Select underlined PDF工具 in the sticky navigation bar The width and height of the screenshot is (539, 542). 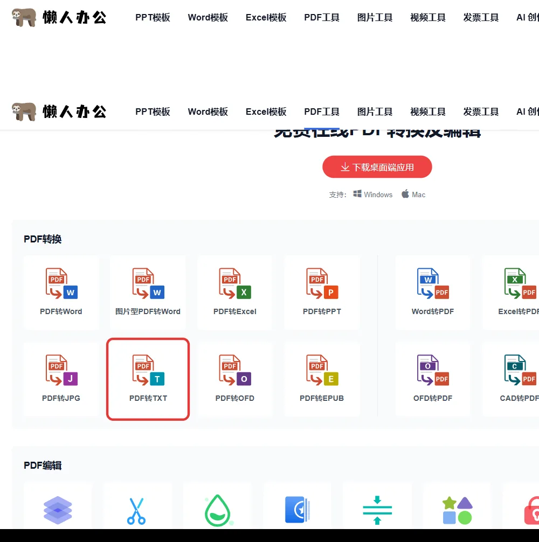coord(322,112)
